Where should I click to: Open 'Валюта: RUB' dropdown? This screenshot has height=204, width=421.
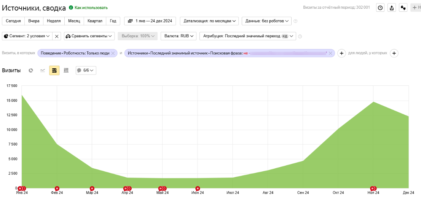click(x=179, y=36)
